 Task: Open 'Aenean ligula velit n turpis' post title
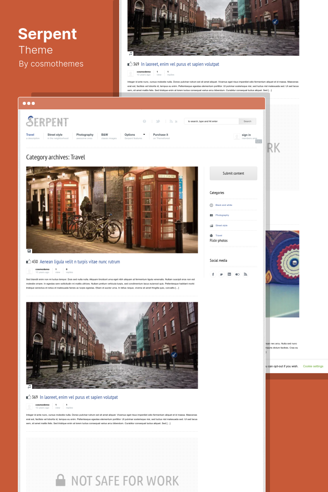pos(80,262)
